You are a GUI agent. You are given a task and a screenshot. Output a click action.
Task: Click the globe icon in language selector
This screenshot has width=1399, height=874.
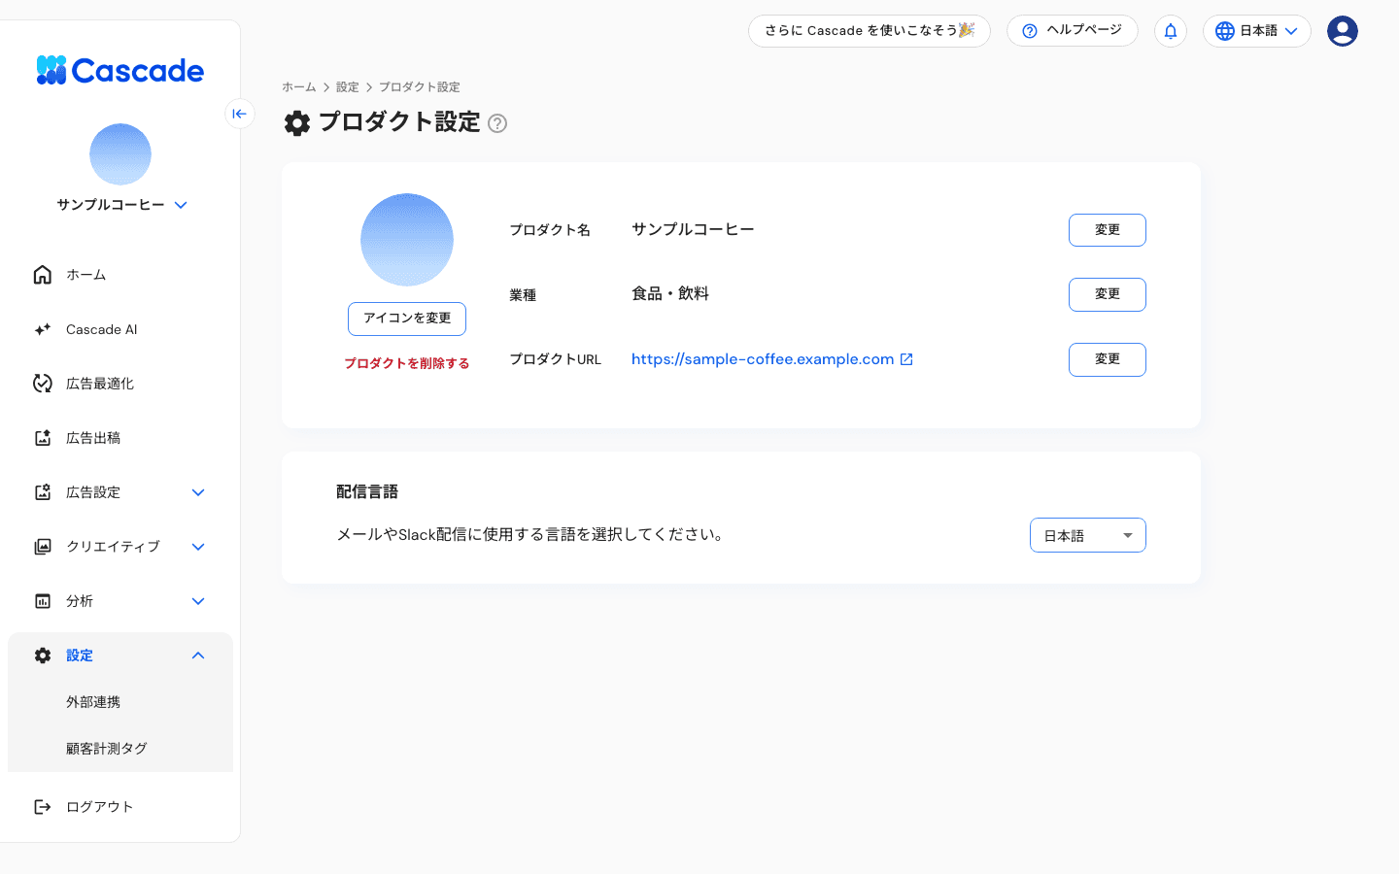coord(1225,31)
